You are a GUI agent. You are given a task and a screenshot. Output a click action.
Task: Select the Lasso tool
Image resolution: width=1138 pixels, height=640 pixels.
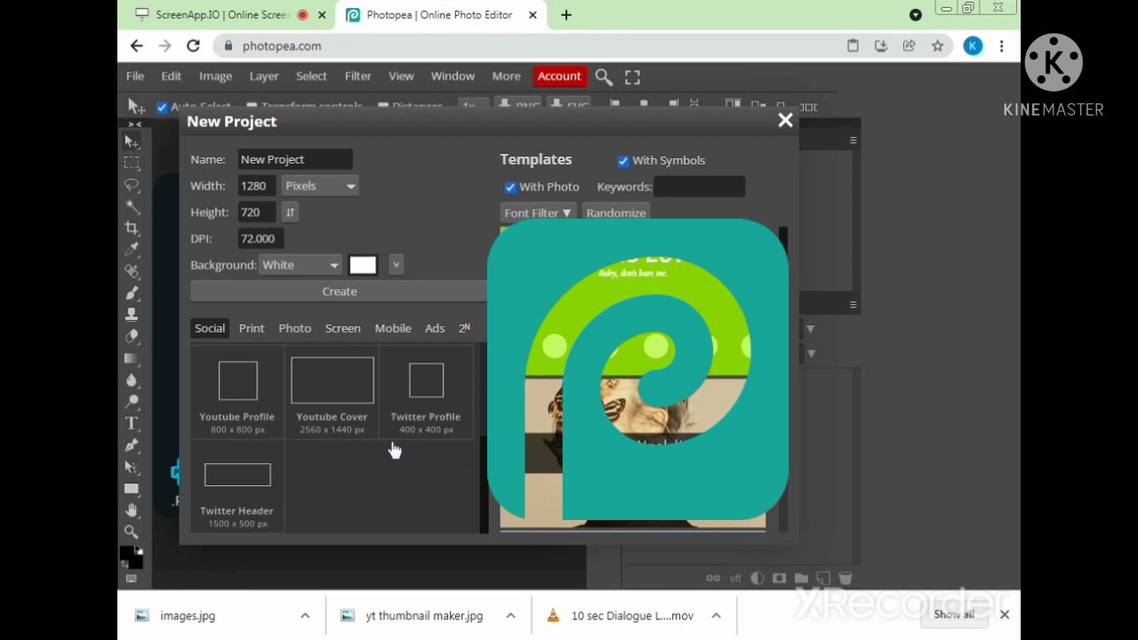[x=132, y=185]
